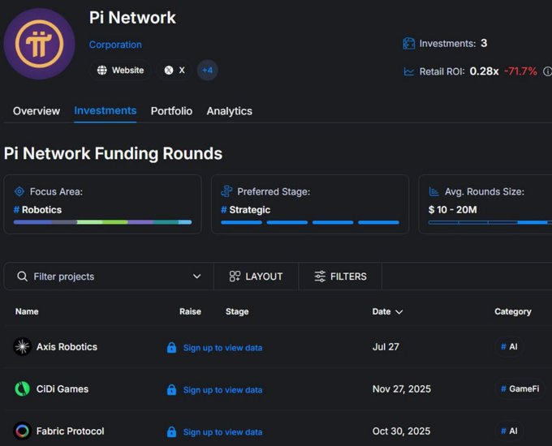Click Sign up to view Fabric Protocol data

pyautogui.click(x=222, y=432)
